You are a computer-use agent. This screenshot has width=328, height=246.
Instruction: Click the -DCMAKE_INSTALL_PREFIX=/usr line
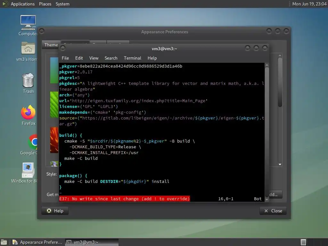pyautogui.click(x=104, y=152)
